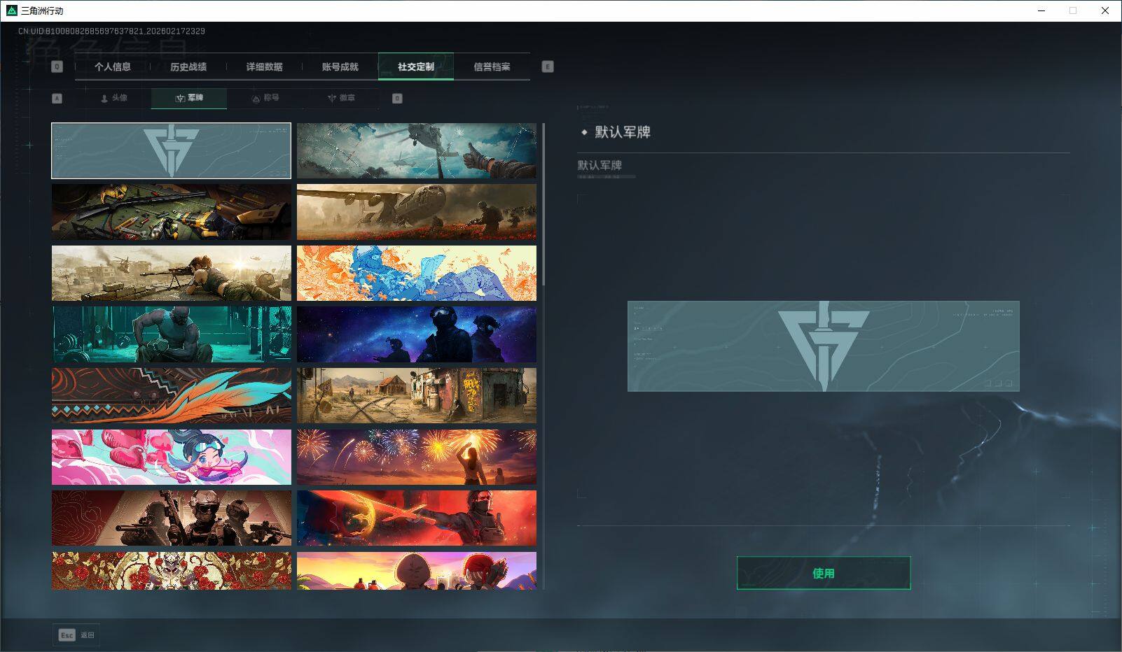The height and width of the screenshot is (652, 1122).
Task: Select the helicopter thumbs-up dog tag
Action: point(417,150)
